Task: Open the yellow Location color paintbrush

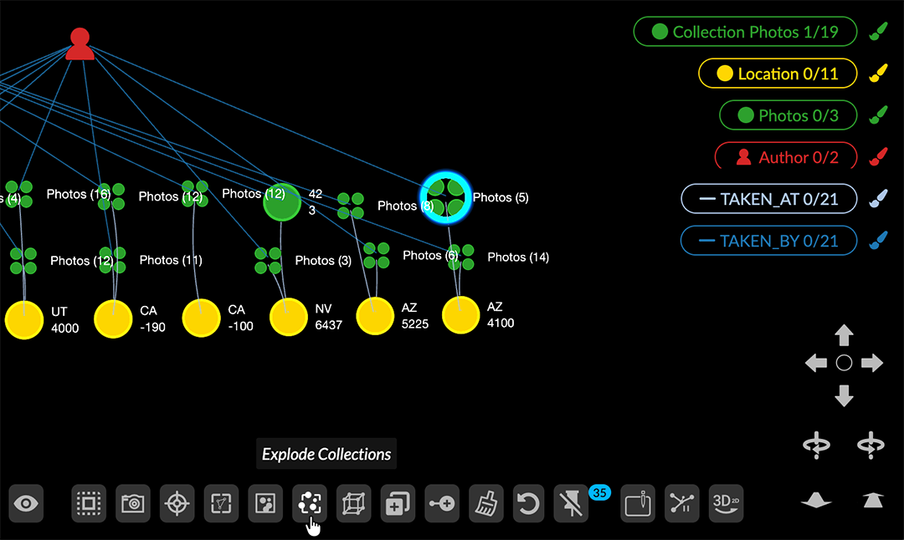Action: [877, 74]
